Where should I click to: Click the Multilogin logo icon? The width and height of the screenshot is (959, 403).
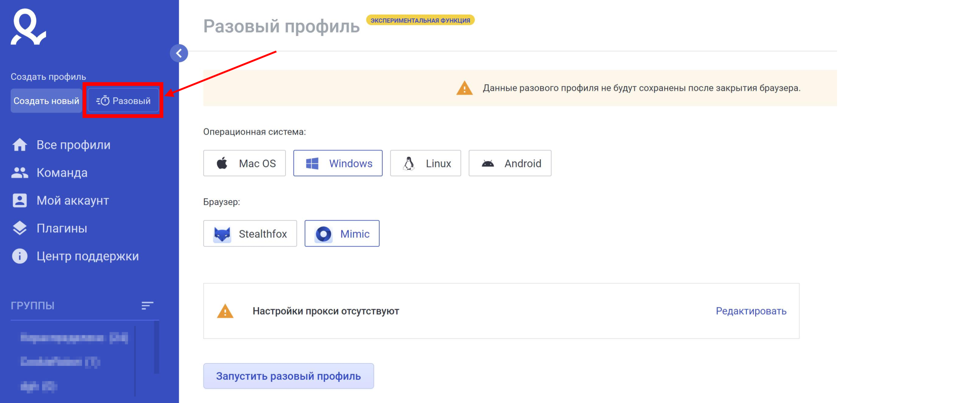coord(29,26)
